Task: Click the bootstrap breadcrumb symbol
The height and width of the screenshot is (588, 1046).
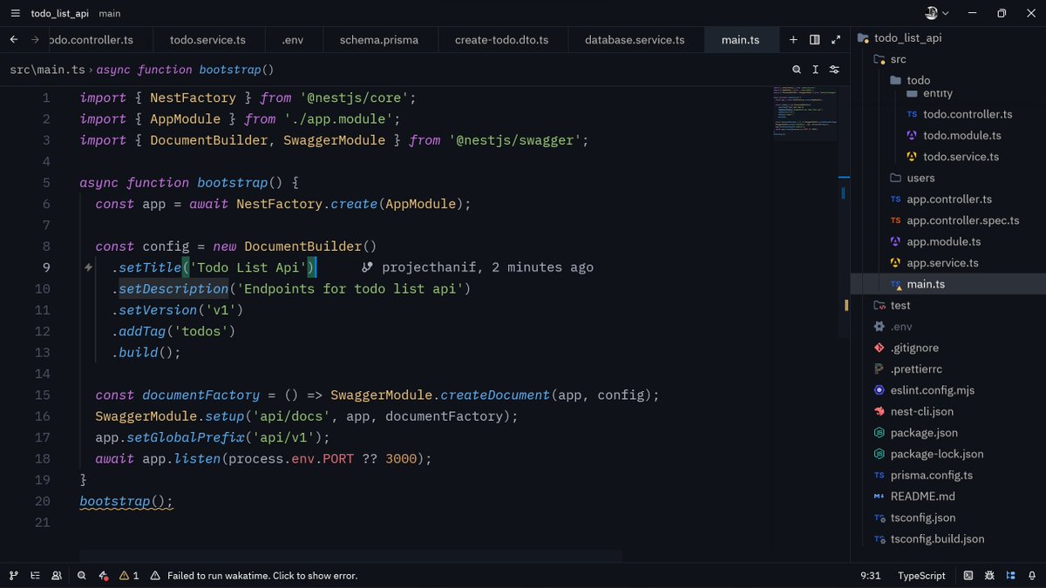Action: 185,70
